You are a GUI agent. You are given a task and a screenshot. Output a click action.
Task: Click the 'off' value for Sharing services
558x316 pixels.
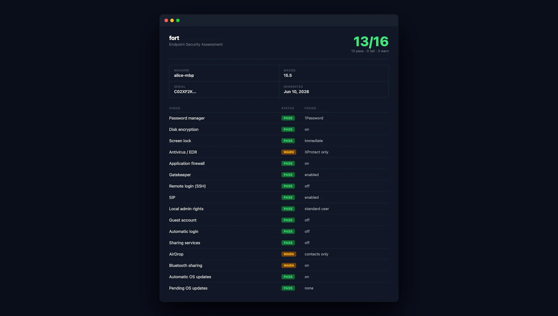click(x=307, y=243)
